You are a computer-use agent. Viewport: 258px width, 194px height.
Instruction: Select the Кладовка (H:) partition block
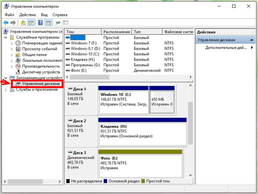click(142, 132)
